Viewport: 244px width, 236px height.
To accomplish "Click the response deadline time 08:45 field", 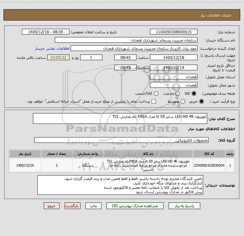I will [x=125, y=57].
